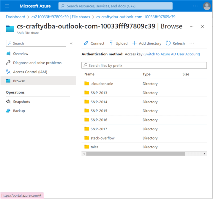Click the Browse folder icon in sidebar

(8, 81)
